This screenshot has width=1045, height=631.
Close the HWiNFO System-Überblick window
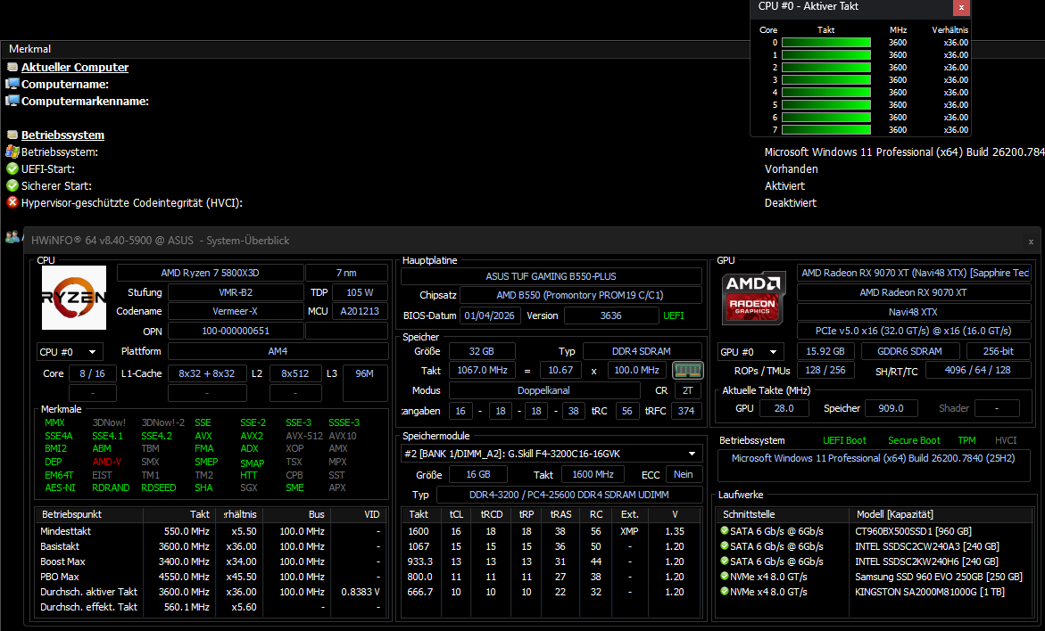tap(1031, 242)
